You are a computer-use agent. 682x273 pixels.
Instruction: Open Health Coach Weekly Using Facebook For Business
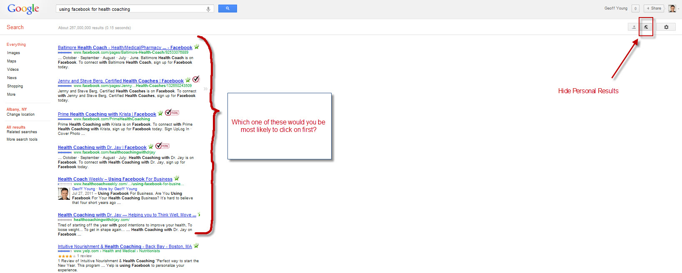[x=115, y=179]
